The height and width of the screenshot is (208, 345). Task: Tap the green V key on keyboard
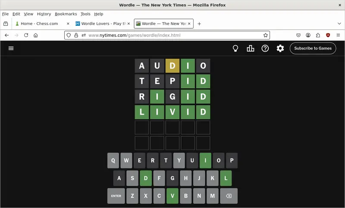click(x=172, y=196)
